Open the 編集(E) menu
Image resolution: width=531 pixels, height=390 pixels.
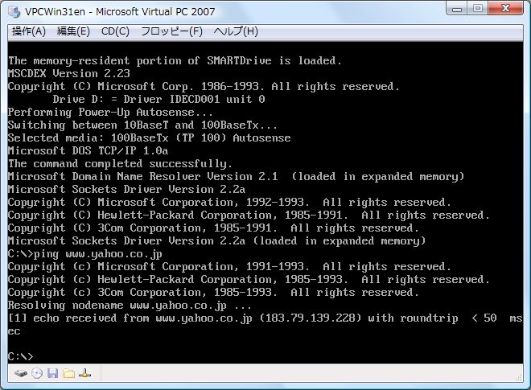(x=73, y=31)
